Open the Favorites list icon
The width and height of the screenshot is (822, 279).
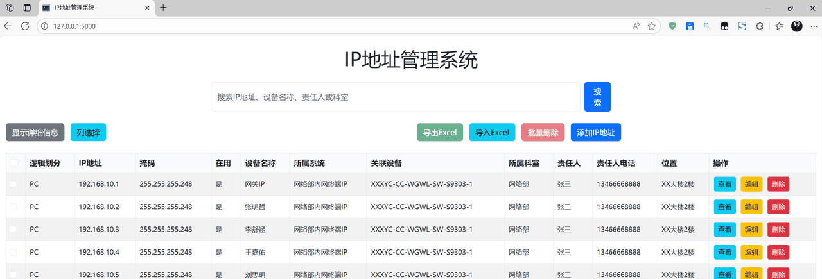(x=779, y=26)
